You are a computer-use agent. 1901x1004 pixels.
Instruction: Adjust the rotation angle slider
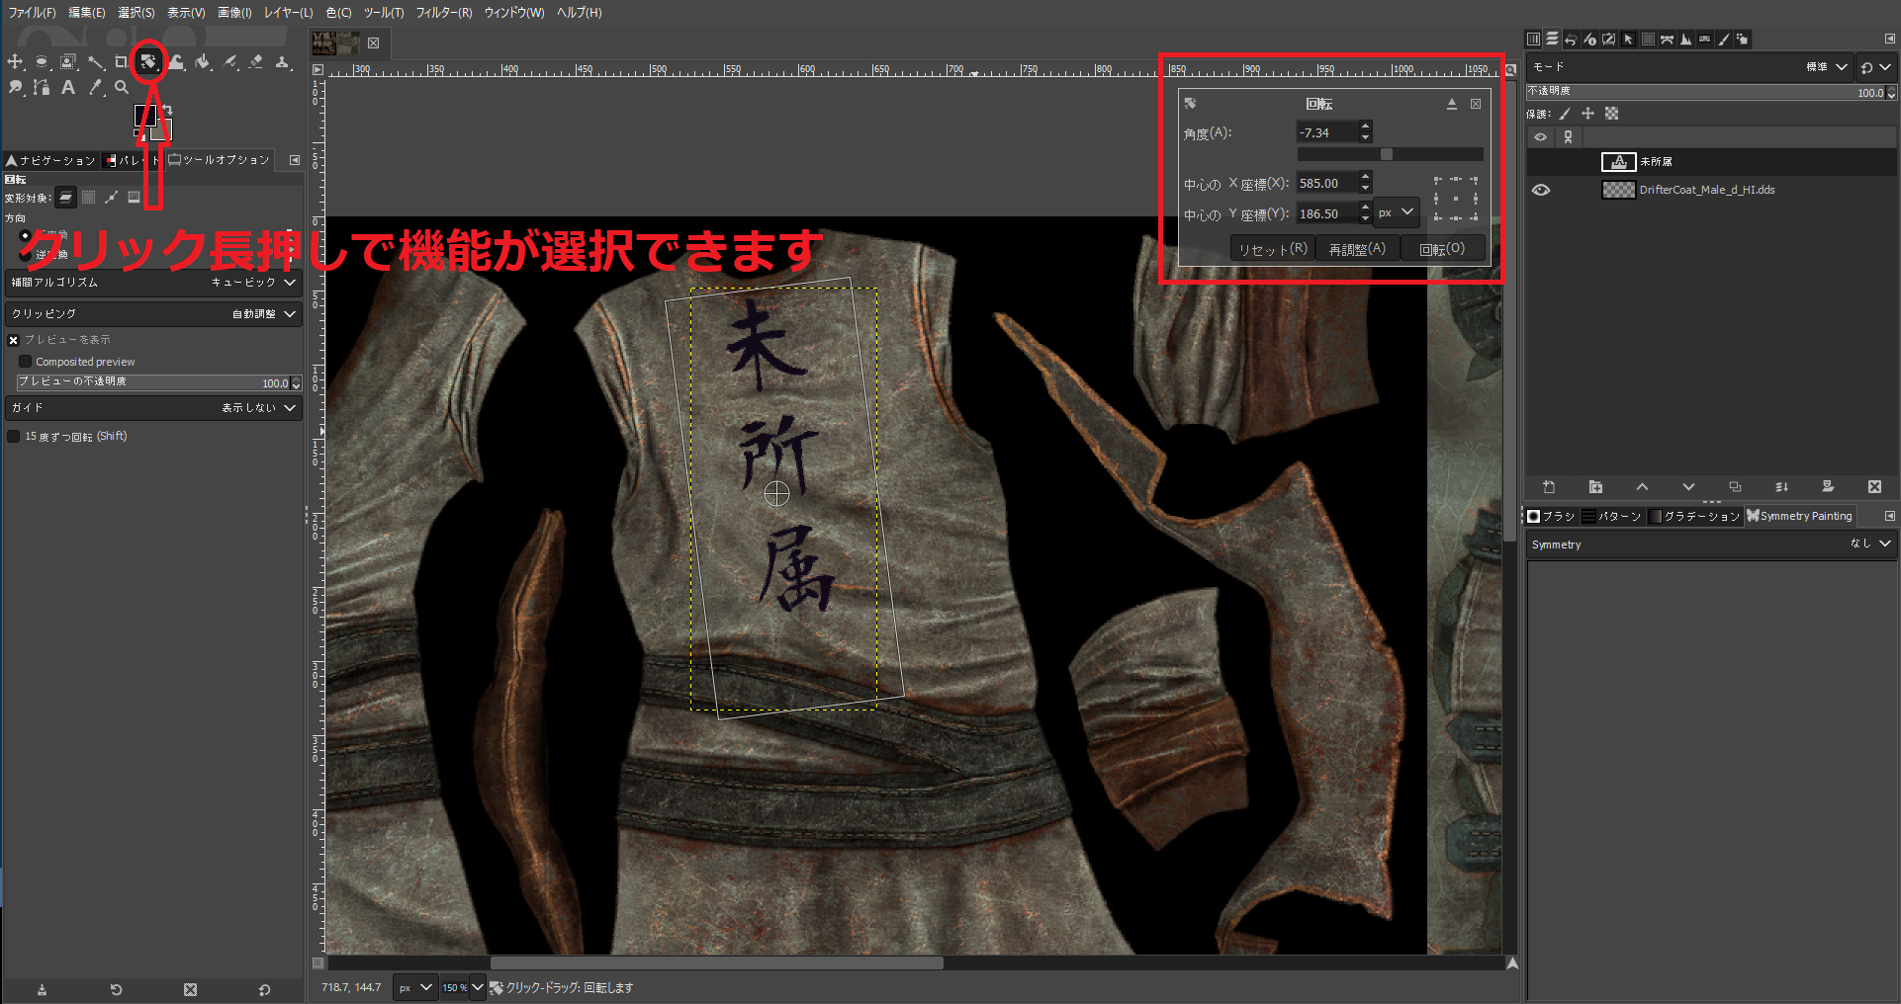(x=1391, y=154)
